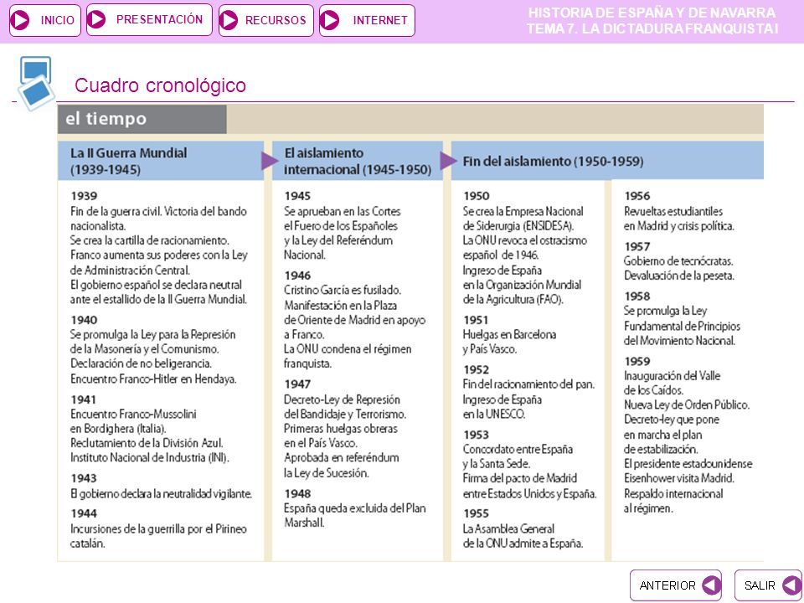
Task: Click the year 1940 entry
Action: [x=84, y=320]
